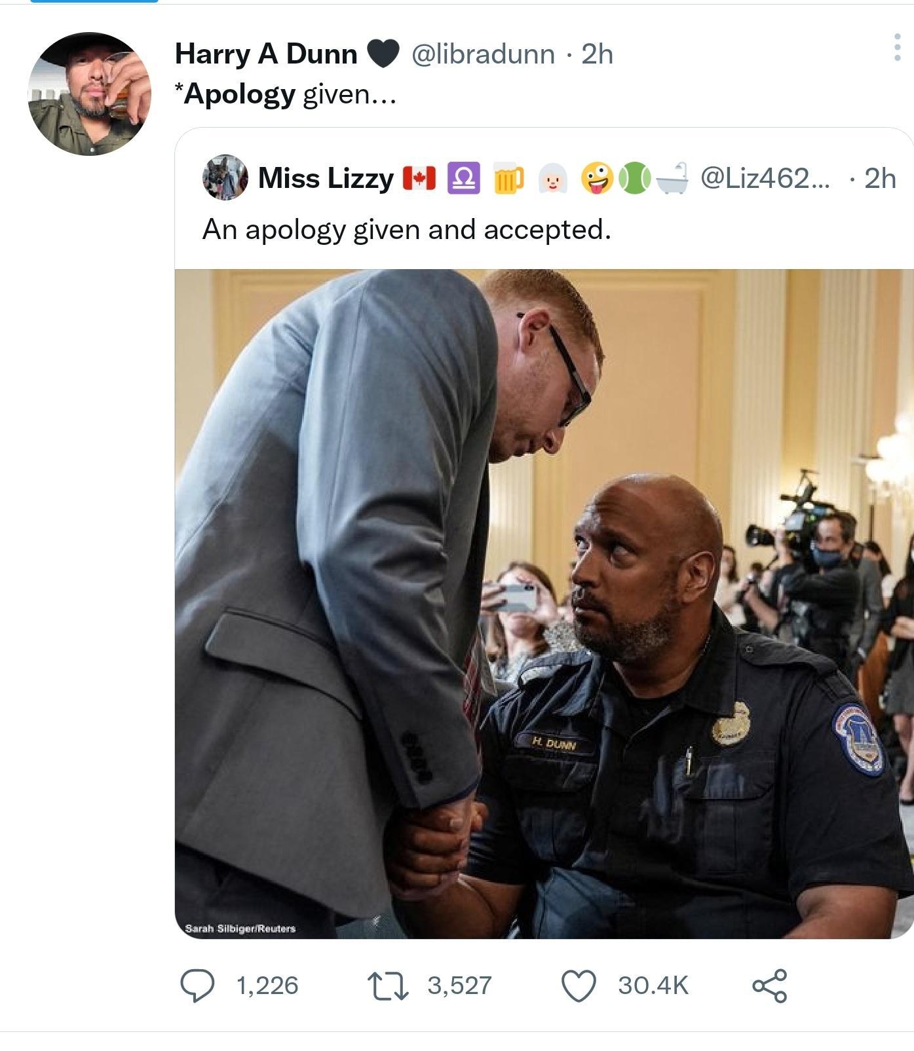The image size is (914, 1051).
Task: Click the share icon below the tweet
Action: click(x=770, y=986)
